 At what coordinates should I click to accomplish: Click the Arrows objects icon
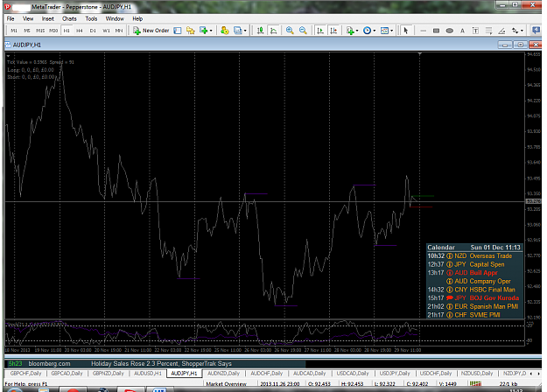tap(515, 31)
